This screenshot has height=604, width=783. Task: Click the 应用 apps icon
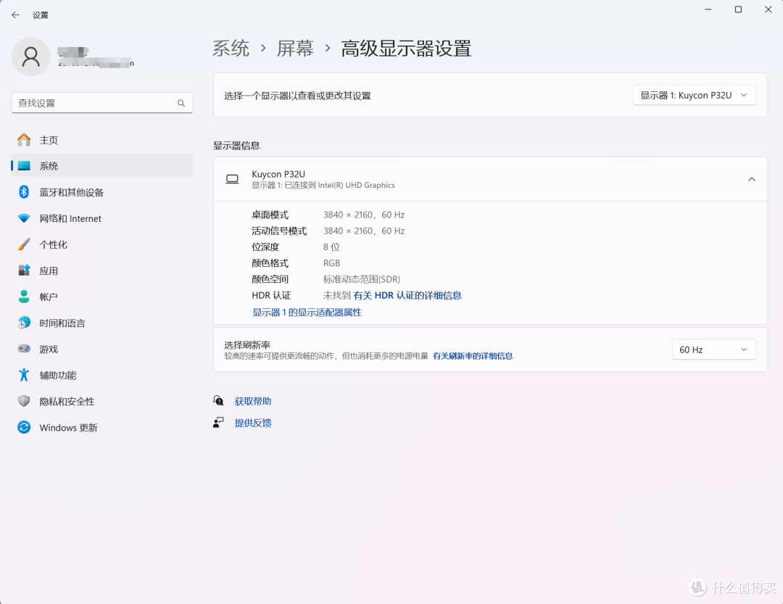click(24, 270)
